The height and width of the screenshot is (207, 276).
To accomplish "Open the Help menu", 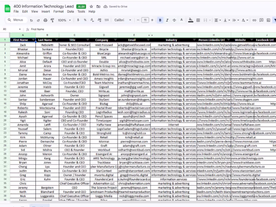I will click(92, 12).
